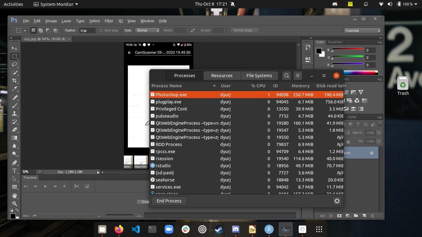Open the System Monitor app menu in top bar
The width and height of the screenshot is (422, 237).
point(56,4)
